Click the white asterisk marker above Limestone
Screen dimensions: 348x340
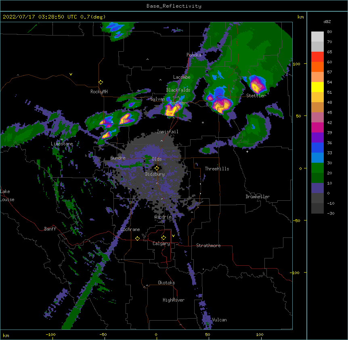pyautogui.click(x=62, y=140)
